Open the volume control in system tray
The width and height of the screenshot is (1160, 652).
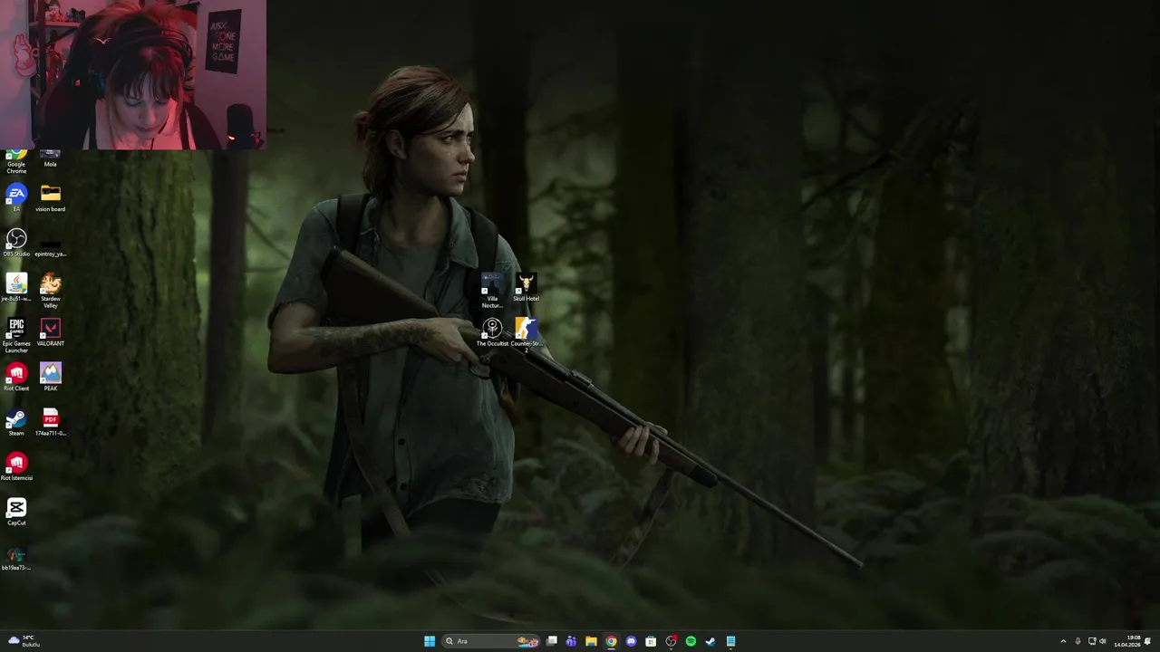pyautogui.click(x=1103, y=641)
